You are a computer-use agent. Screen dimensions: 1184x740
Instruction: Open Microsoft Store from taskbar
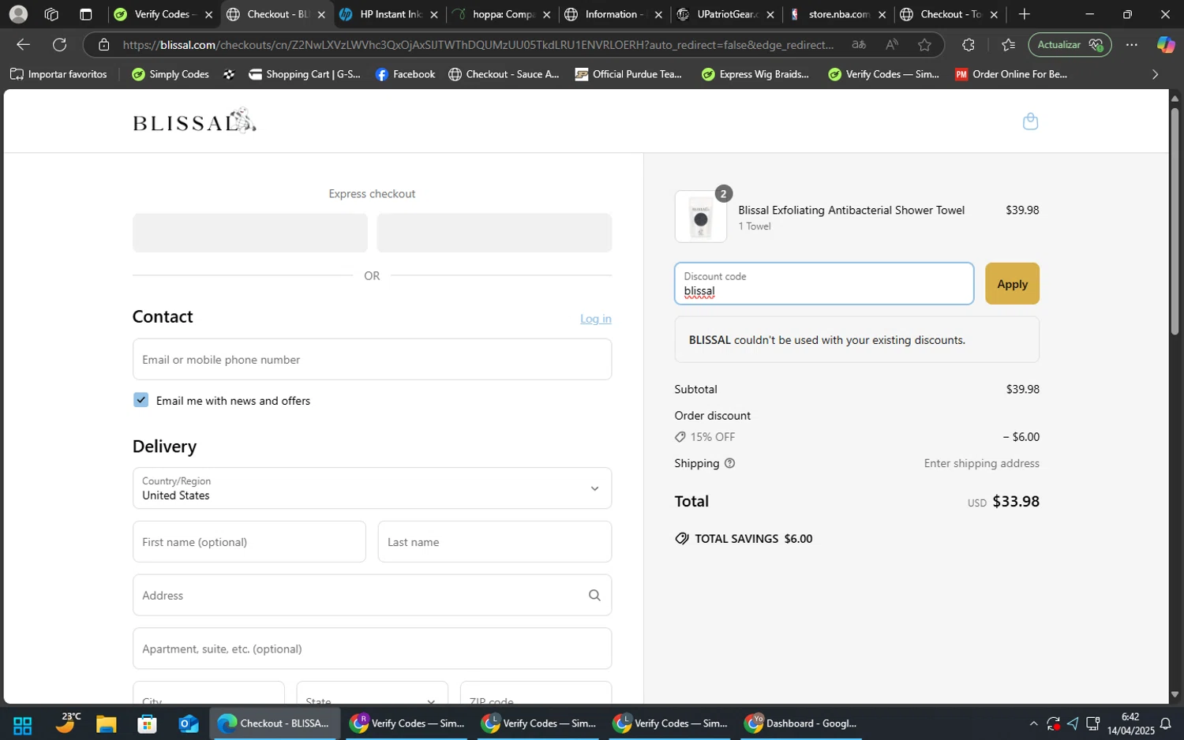click(x=147, y=724)
